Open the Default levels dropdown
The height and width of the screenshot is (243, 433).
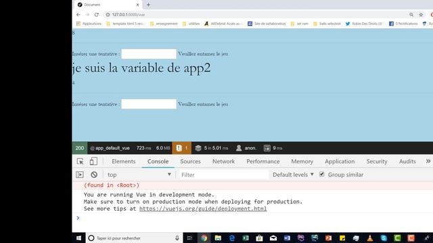(x=293, y=174)
